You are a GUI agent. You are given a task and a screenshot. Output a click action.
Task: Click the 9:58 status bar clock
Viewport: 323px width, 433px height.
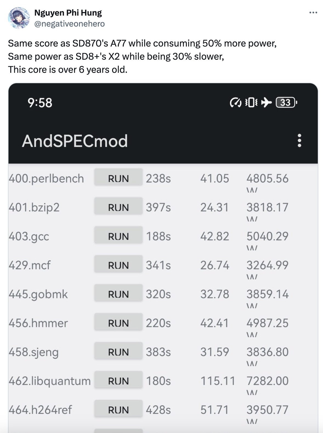pos(40,103)
